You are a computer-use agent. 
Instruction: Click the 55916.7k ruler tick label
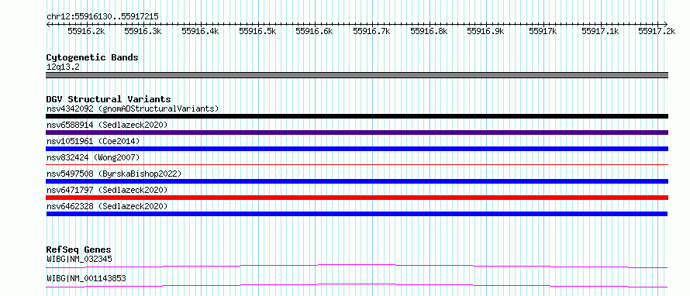372,31
